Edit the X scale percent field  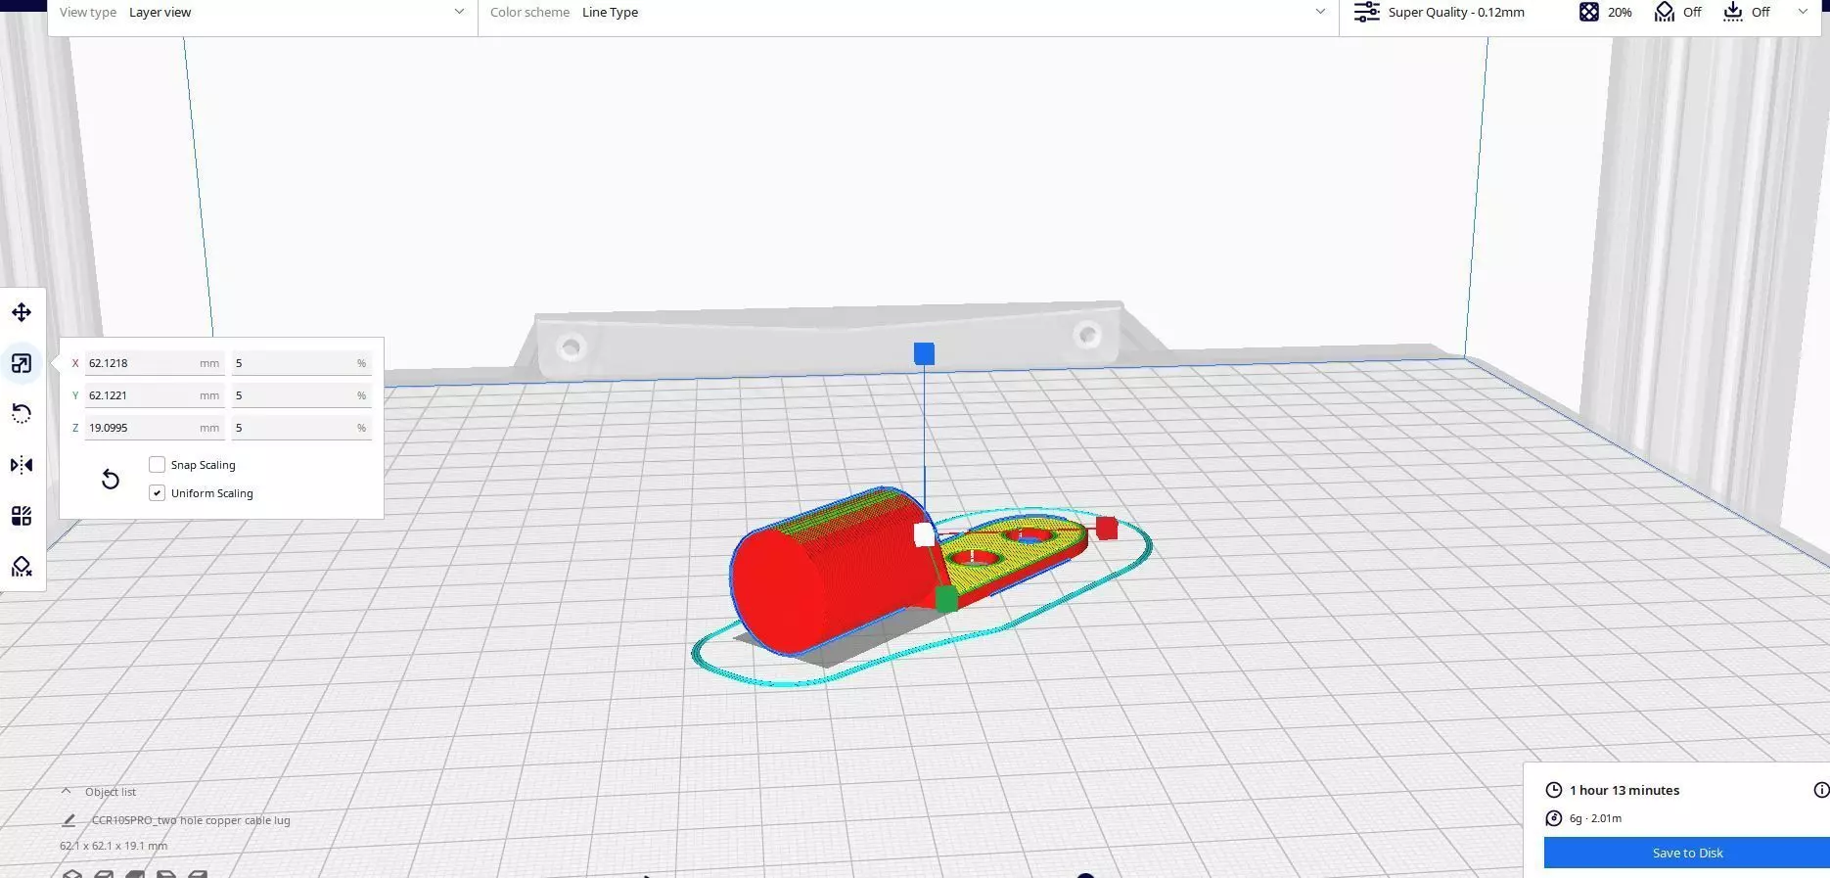click(301, 363)
